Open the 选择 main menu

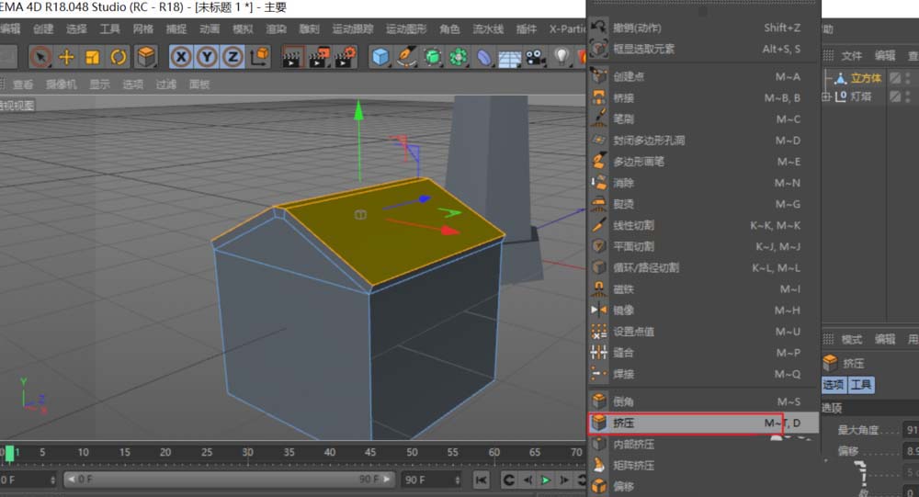click(x=76, y=28)
